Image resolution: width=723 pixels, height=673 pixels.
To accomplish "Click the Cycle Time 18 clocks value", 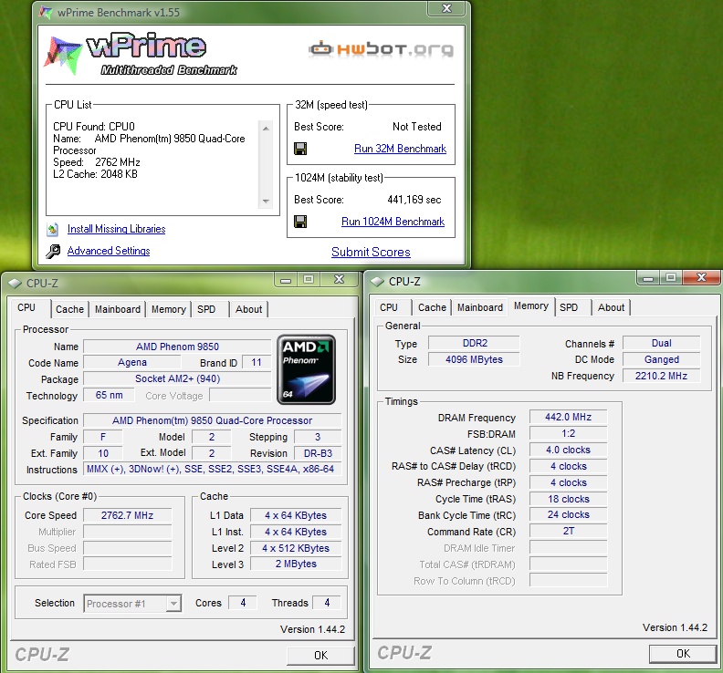I will [568, 499].
